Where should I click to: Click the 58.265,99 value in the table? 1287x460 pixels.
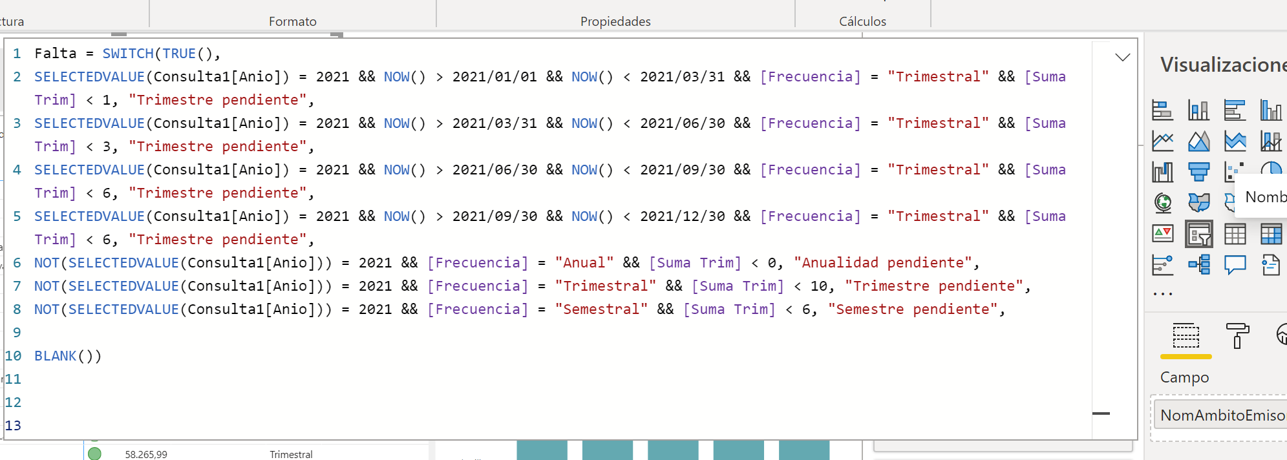click(146, 454)
